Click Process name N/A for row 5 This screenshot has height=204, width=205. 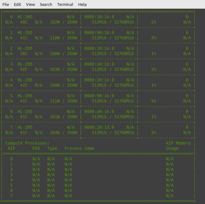pos(68,185)
